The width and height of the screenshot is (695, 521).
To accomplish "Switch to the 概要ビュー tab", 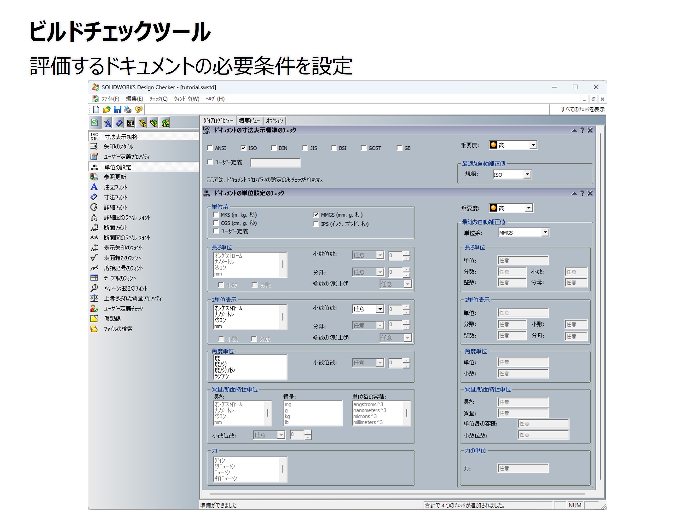I will (249, 121).
